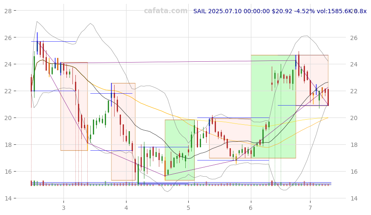
Task: Click the 14 label on the left price axis
Action: tap(8, 198)
